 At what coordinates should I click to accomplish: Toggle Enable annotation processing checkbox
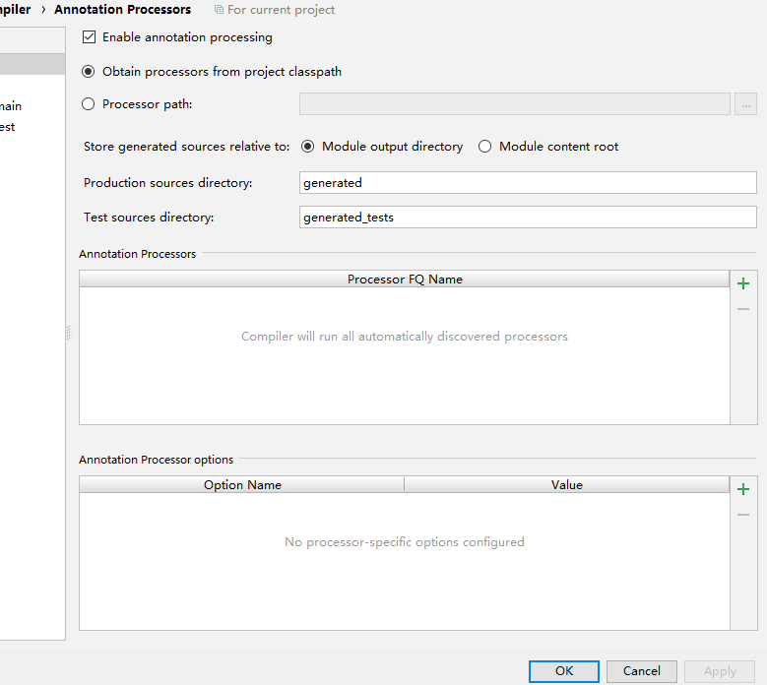click(x=90, y=37)
